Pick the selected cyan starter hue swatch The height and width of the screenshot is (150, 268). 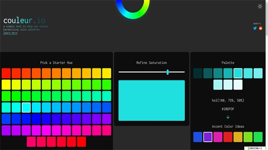(x=26, y=107)
